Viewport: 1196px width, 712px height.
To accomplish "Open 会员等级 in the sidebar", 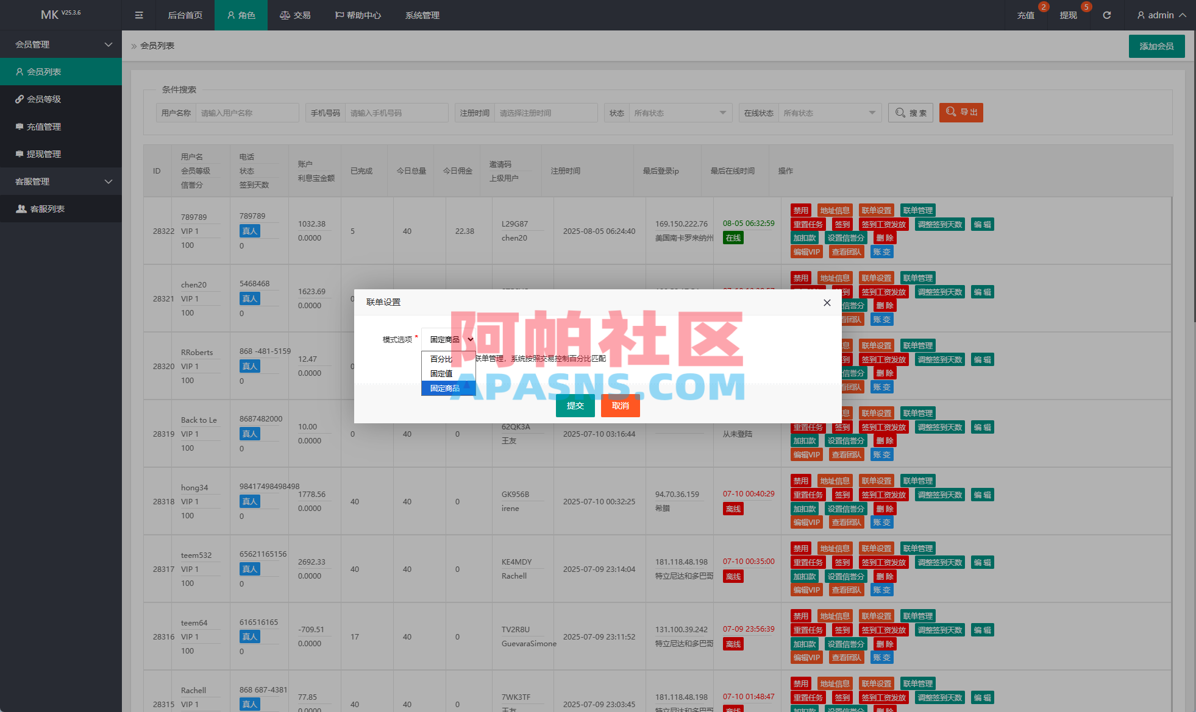I will coord(44,99).
